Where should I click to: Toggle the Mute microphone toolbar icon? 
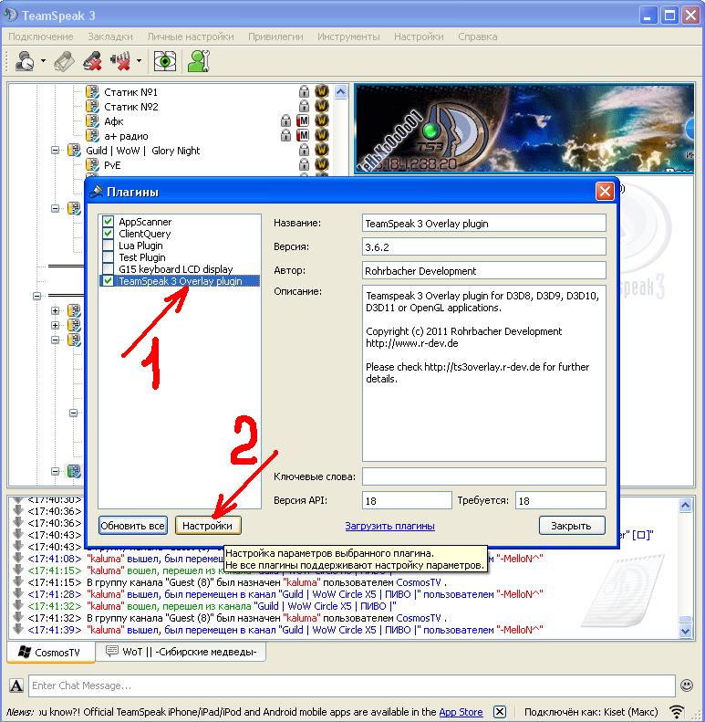click(x=92, y=61)
